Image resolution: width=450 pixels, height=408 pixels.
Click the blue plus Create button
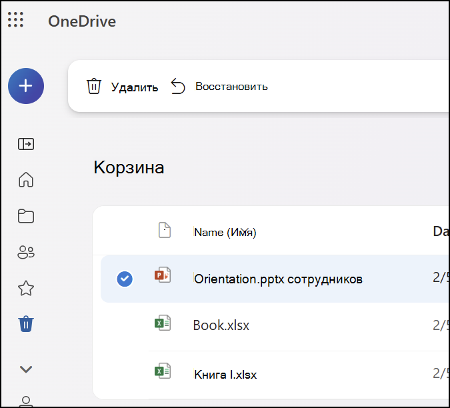26,86
